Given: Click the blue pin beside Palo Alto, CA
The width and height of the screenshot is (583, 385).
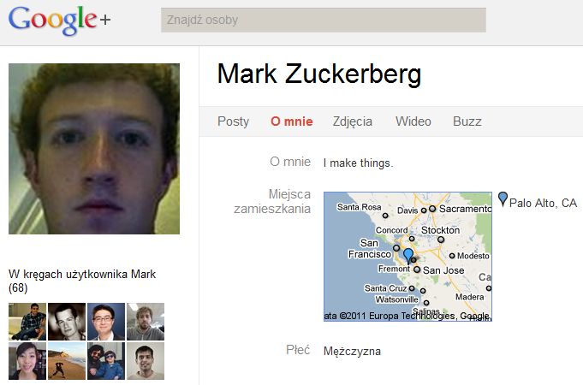Looking at the screenshot, I should [503, 199].
